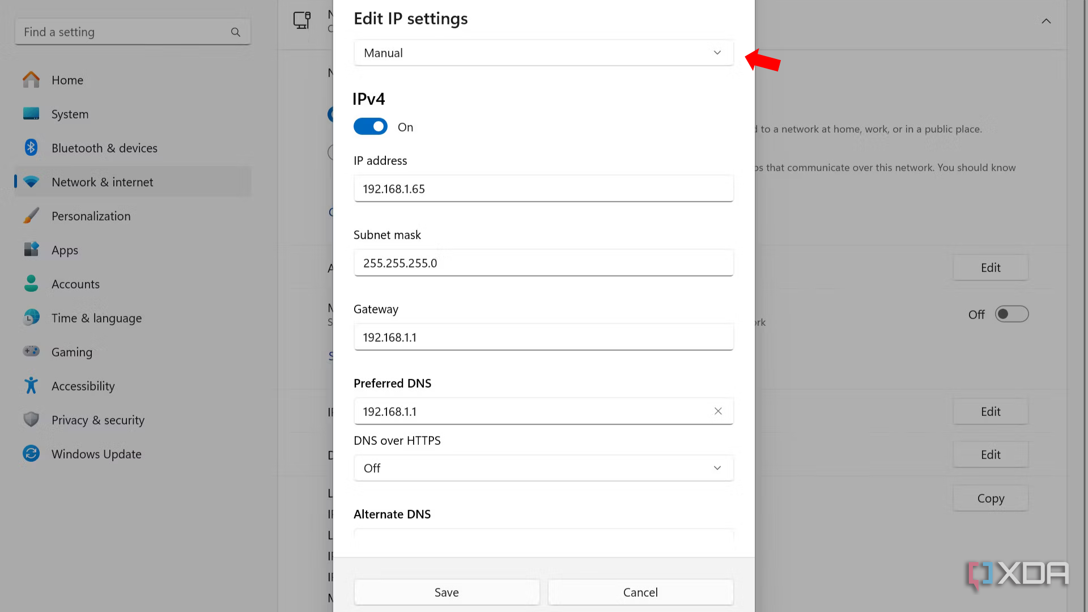This screenshot has width=1088, height=612.
Task: Click the Accessibility figure icon
Action: [x=31, y=386]
